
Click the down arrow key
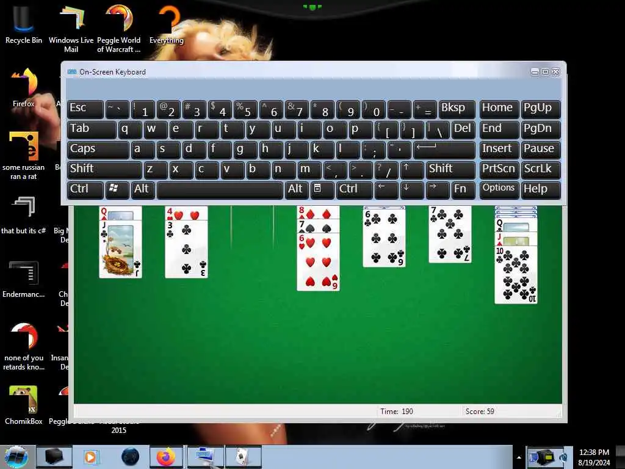point(412,189)
